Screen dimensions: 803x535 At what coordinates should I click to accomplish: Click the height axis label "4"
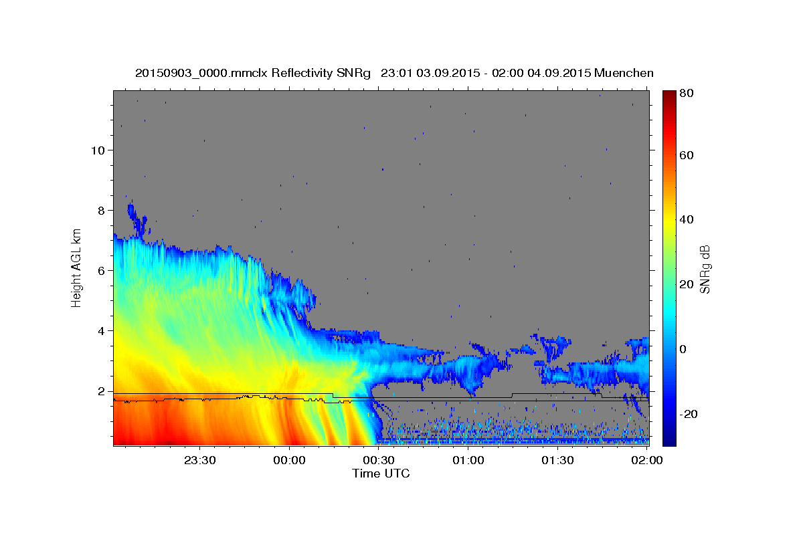coord(102,330)
